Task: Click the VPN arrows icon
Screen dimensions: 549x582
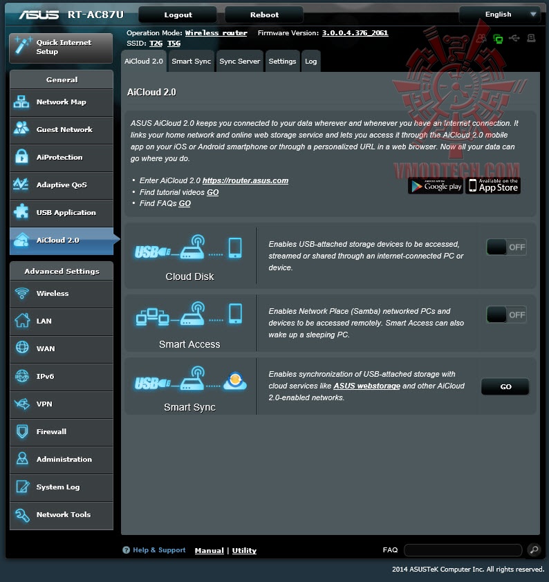Action: point(22,404)
